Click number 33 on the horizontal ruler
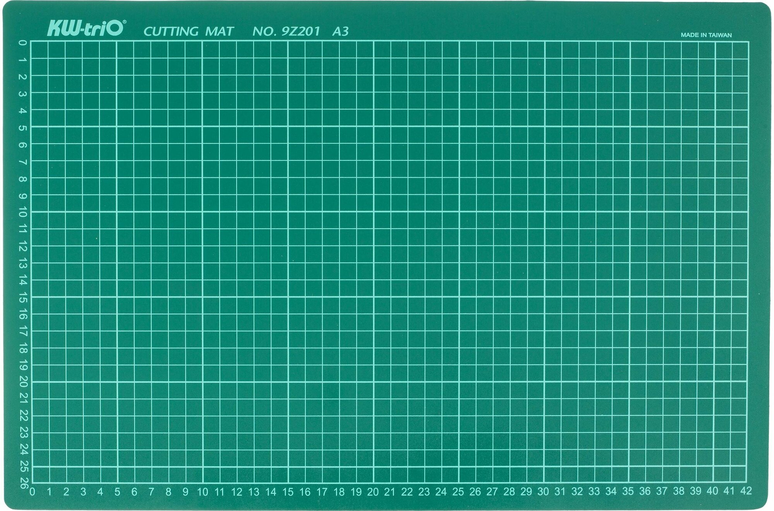This screenshot has width=774, height=511. point(594,491)
